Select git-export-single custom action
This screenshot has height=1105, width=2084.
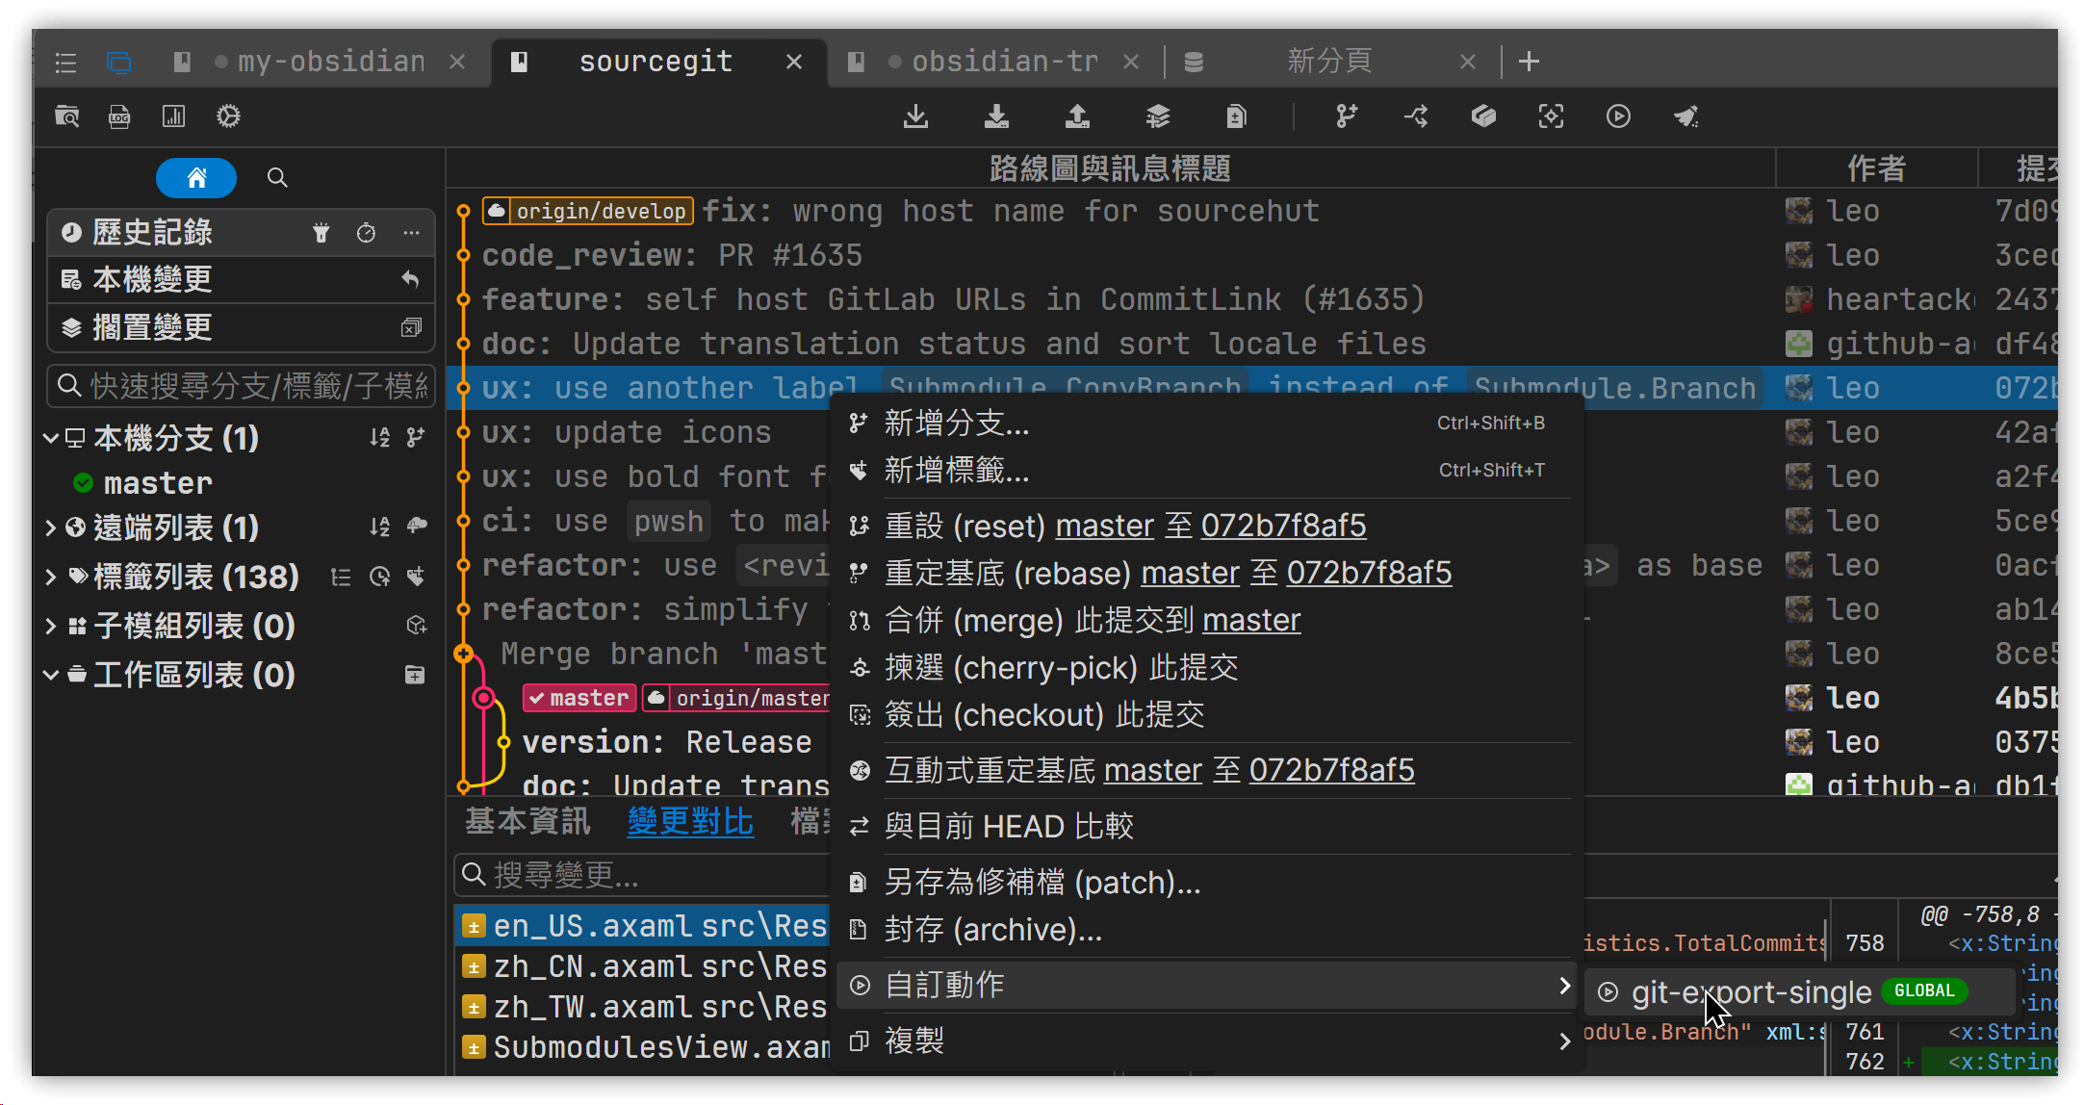coord(1750,991)
